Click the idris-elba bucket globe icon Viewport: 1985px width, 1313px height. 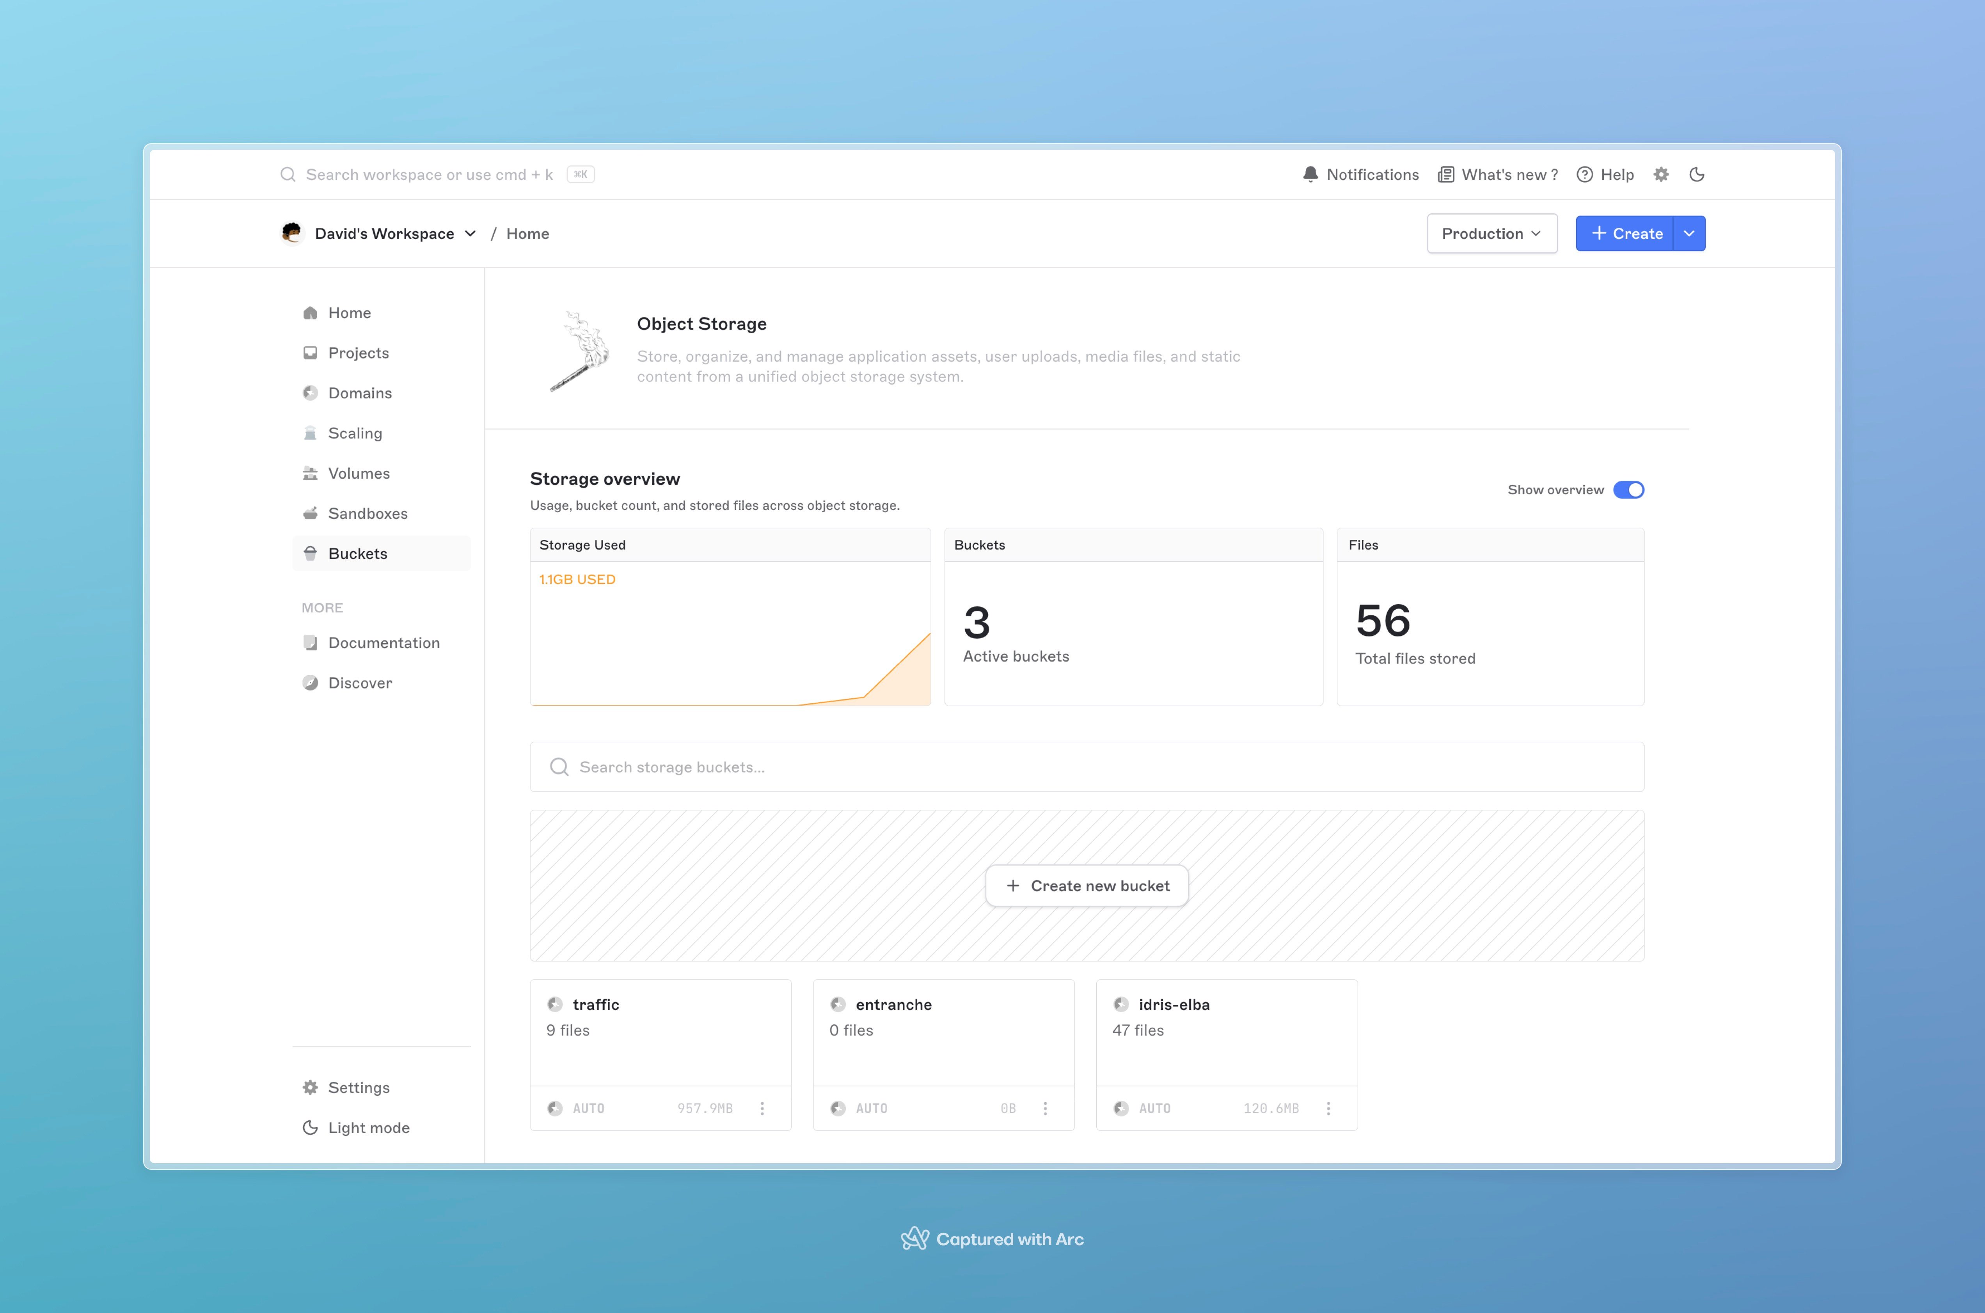(x=1120, y=1004)
